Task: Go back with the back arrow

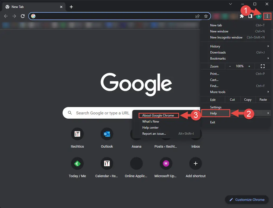Action: pyautogui.click(x=6, y=16)
